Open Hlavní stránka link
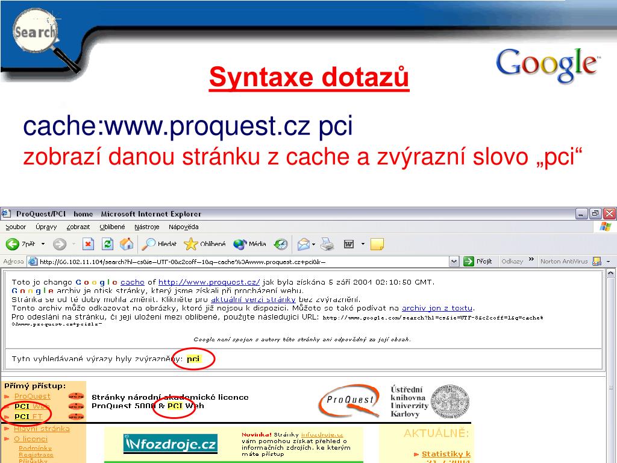This screenshot has width=617, height=463. 42,429
